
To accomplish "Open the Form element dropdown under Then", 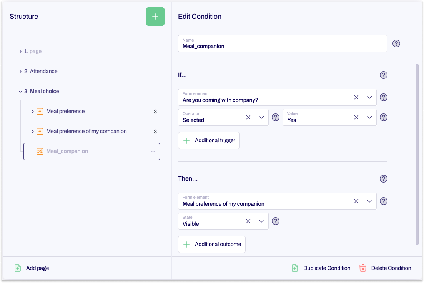I will [x=369, y=201].
